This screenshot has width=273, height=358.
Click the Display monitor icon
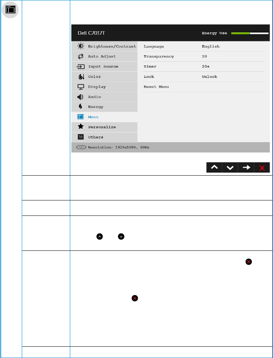pos(81,87)
